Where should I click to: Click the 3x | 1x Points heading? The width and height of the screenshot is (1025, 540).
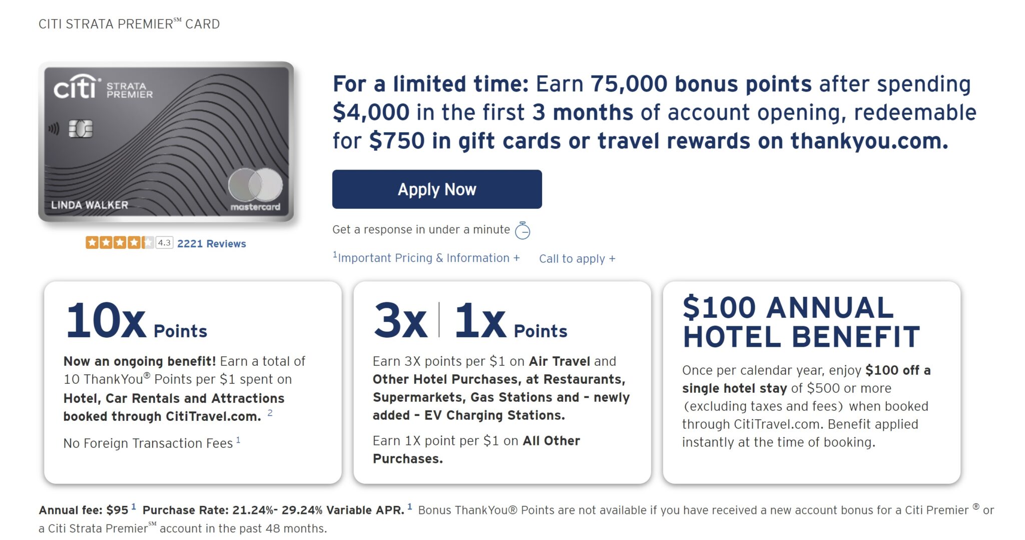pyautogui.click(x=470, y=322)
